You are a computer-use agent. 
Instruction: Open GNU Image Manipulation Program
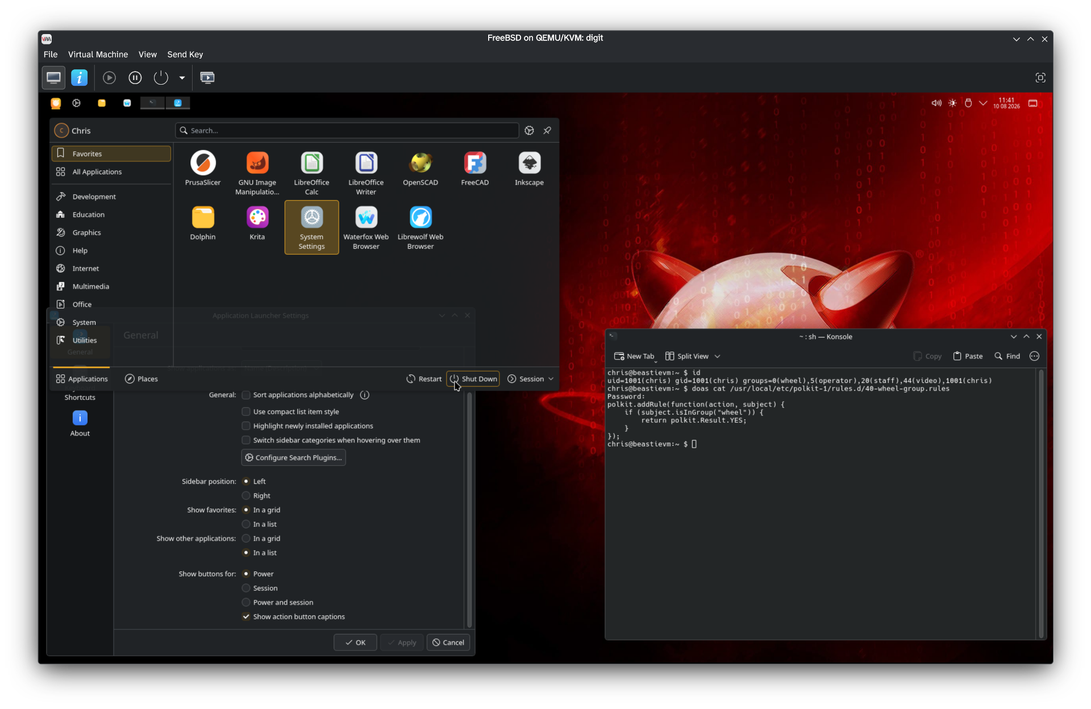[x=257, y=173]
